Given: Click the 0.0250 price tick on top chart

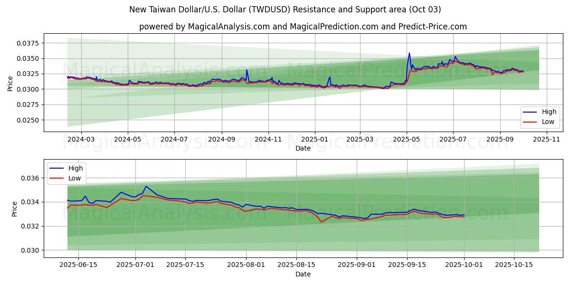Looking at the screenshot, I should point(28,120).
